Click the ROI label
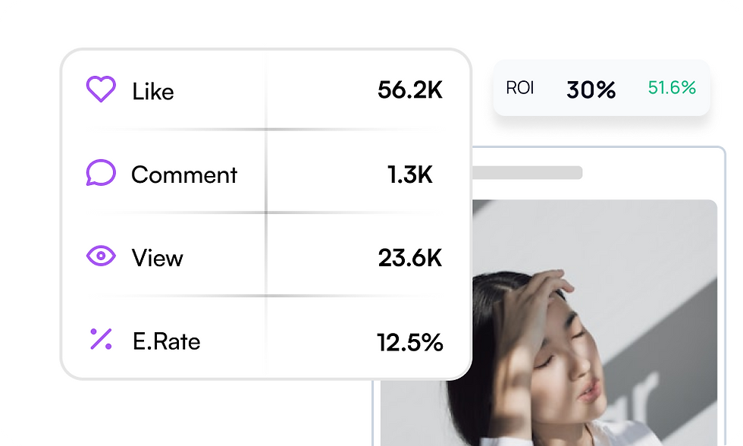The height and width of the screenshot is (446, 743). pyautogui.click(x=520, y=88)
